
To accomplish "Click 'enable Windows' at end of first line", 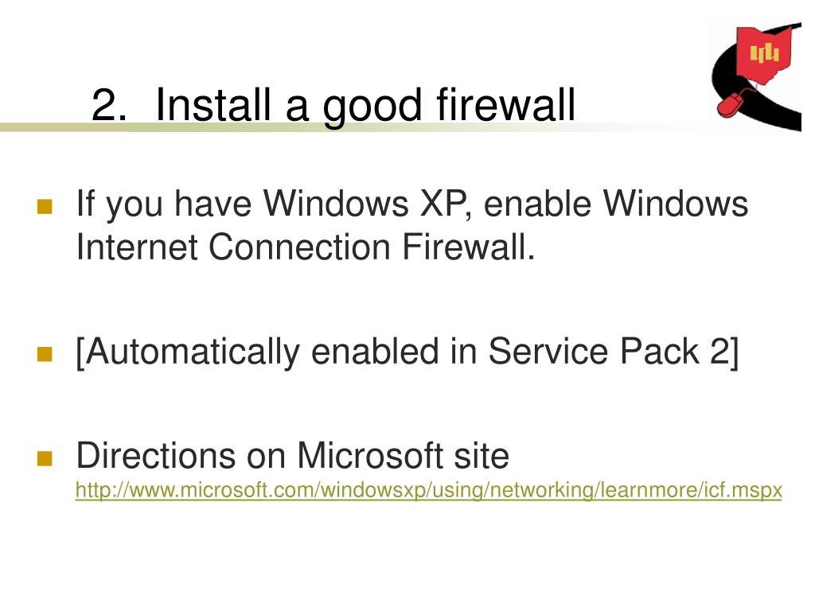I will (x=616, y=203).
